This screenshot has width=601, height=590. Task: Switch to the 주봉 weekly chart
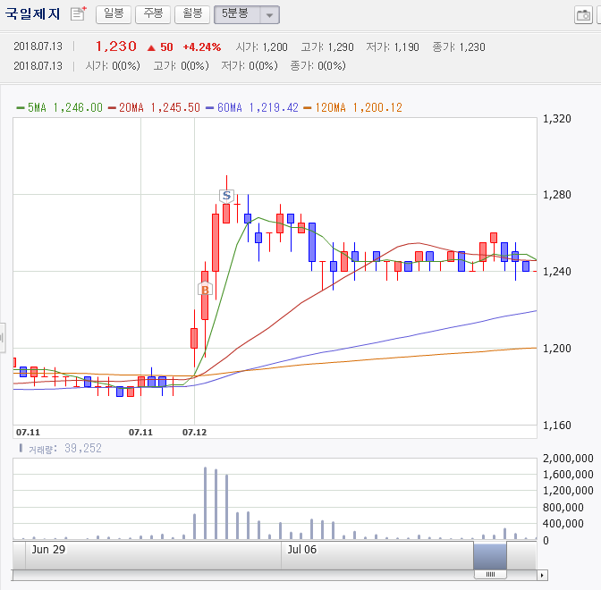(153, 14)
